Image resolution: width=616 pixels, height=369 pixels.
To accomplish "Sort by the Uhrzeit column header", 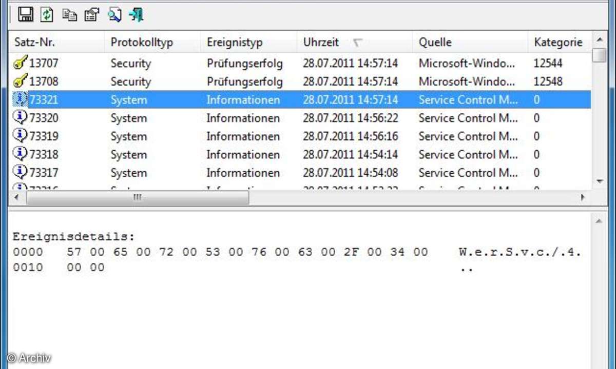I will pos(354,42).
